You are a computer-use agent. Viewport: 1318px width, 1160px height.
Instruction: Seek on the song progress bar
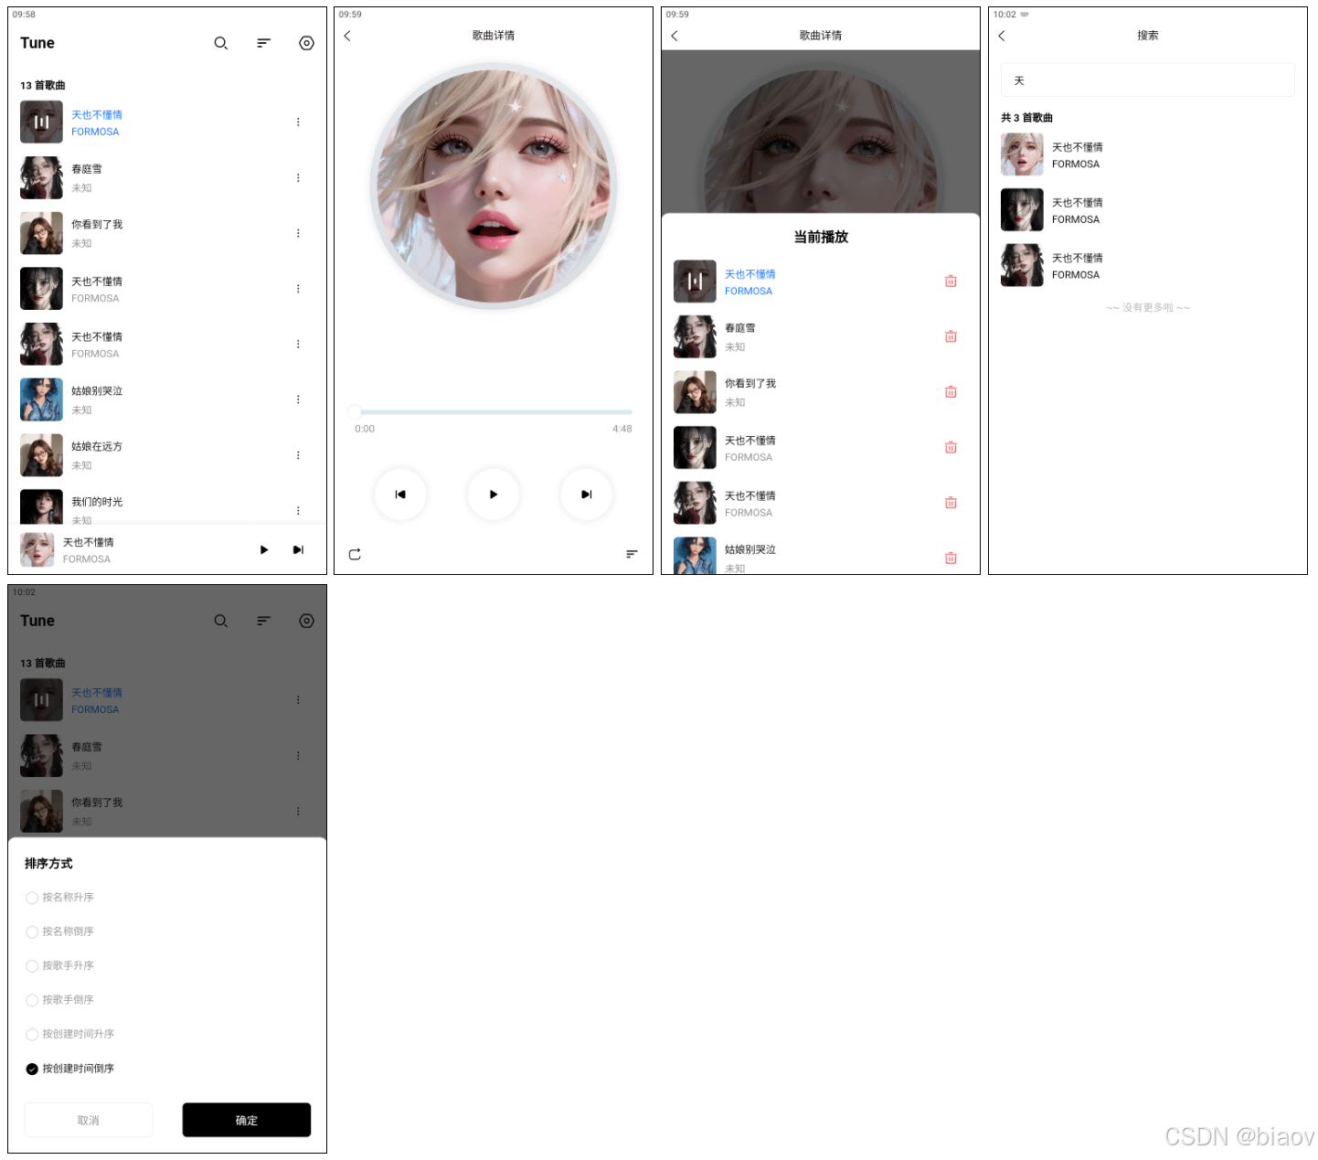coord(494,412)
